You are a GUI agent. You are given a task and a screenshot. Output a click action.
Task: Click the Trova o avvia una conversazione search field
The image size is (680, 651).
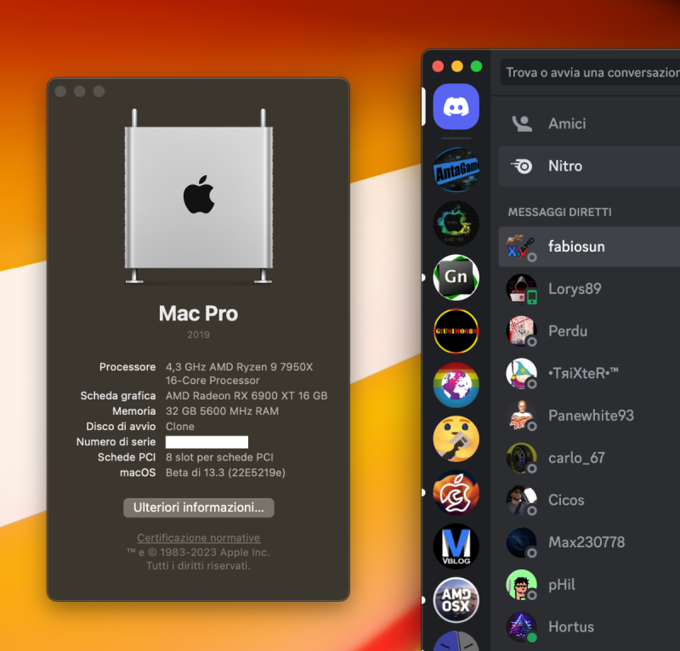pos(590,72)
